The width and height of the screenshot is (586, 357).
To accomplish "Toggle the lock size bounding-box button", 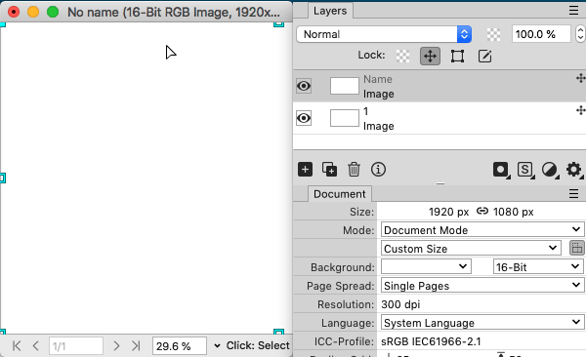I will 457,56.
